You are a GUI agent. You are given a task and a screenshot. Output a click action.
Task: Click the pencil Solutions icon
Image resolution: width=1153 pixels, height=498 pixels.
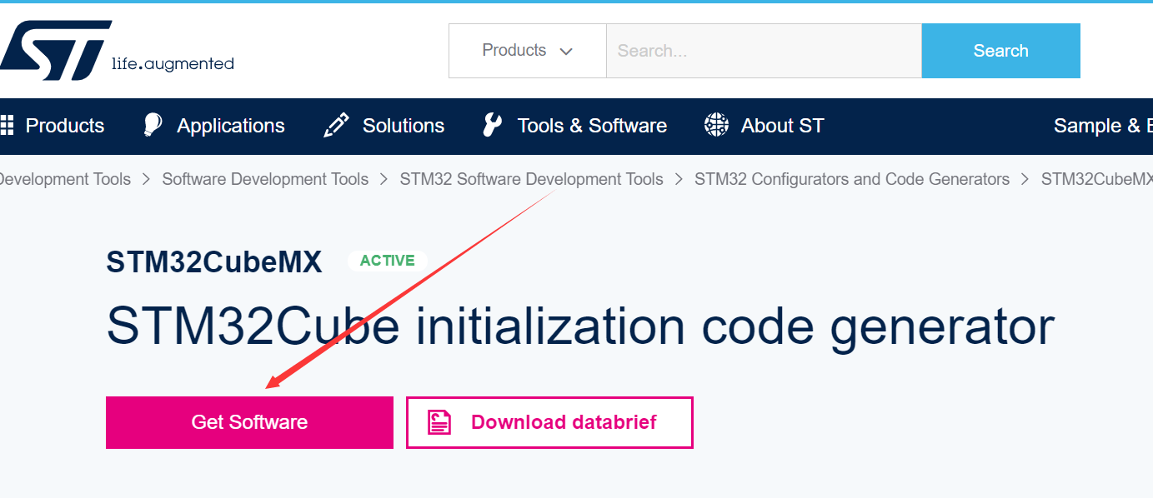[x=336, y=126]
